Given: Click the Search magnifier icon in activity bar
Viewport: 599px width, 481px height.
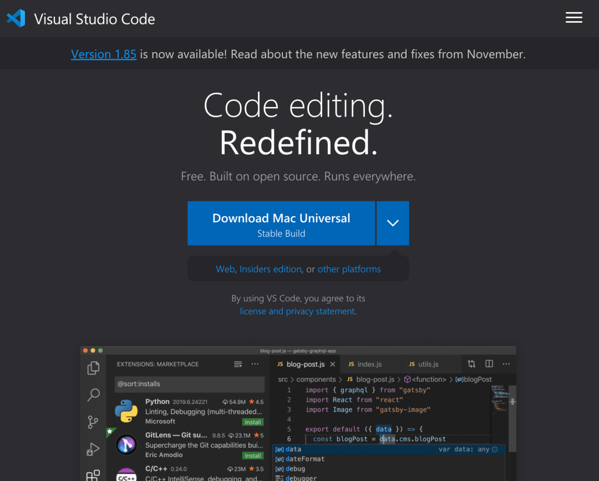Looking at the screenshot, I should [94, 394].
